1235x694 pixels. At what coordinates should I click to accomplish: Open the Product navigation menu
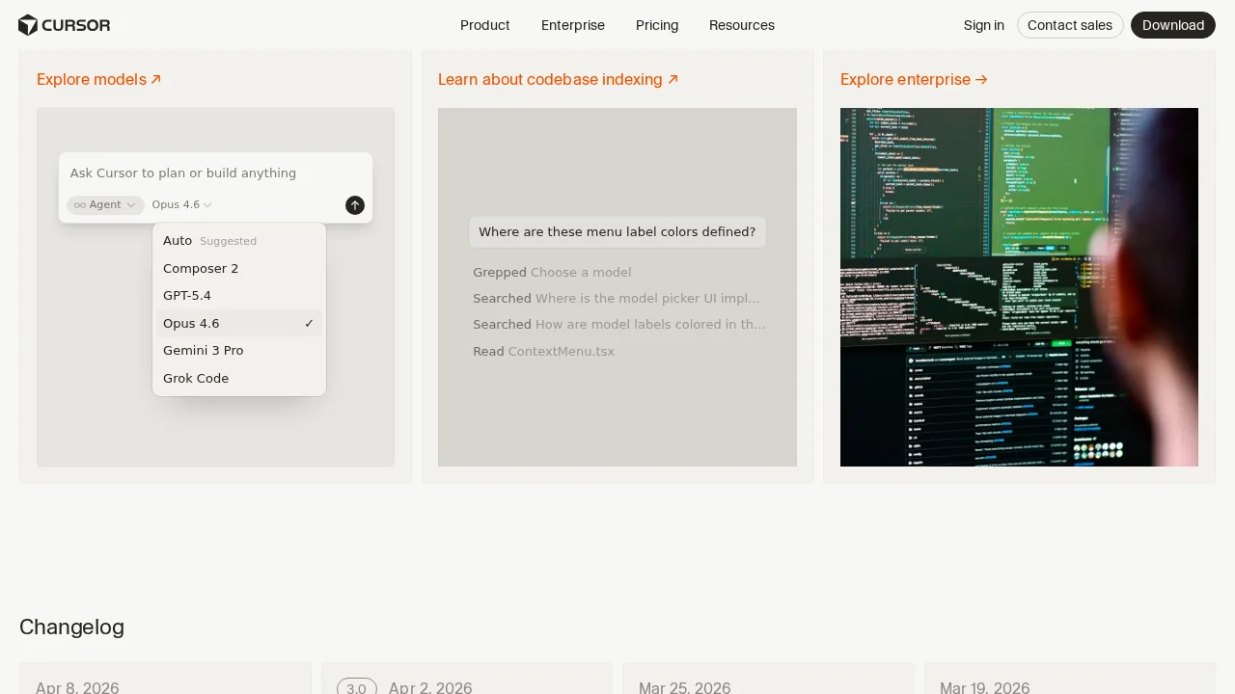tap(484, 25)
